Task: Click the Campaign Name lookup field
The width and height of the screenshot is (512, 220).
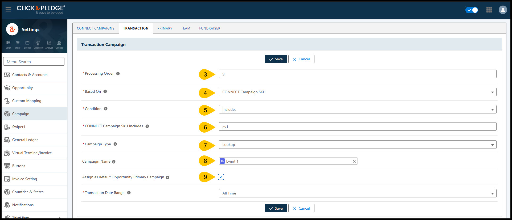Action: [x=288, y=161]
